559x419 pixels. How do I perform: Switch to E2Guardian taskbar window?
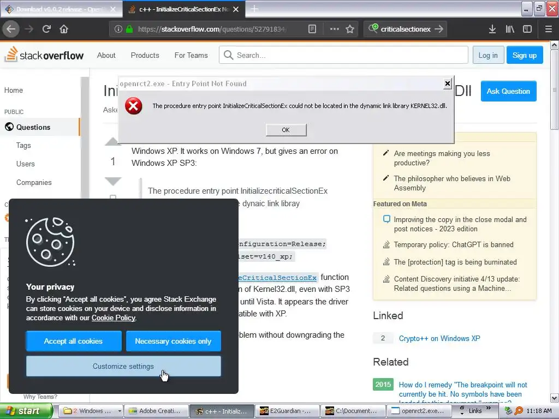[287, 411]
